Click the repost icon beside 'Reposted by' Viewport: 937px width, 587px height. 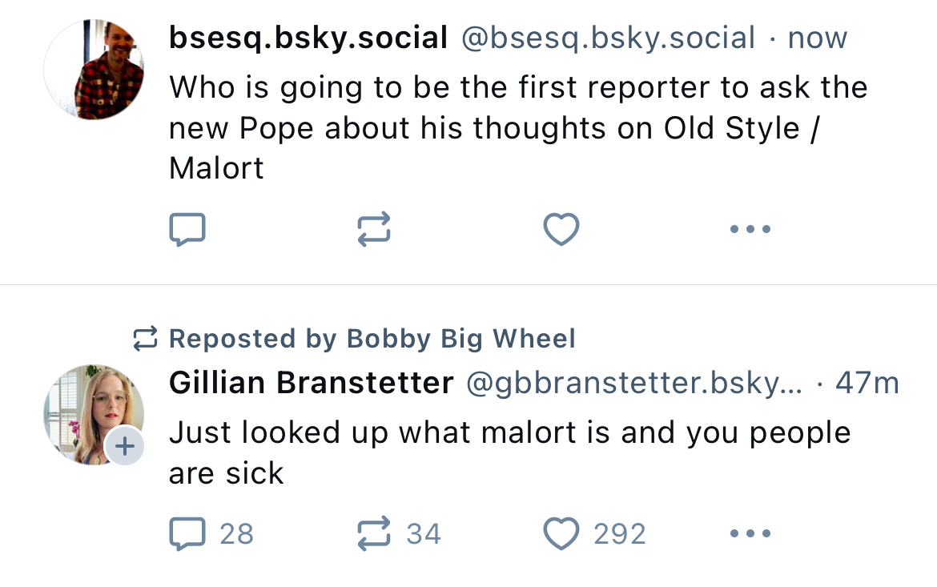coord(145,339)
